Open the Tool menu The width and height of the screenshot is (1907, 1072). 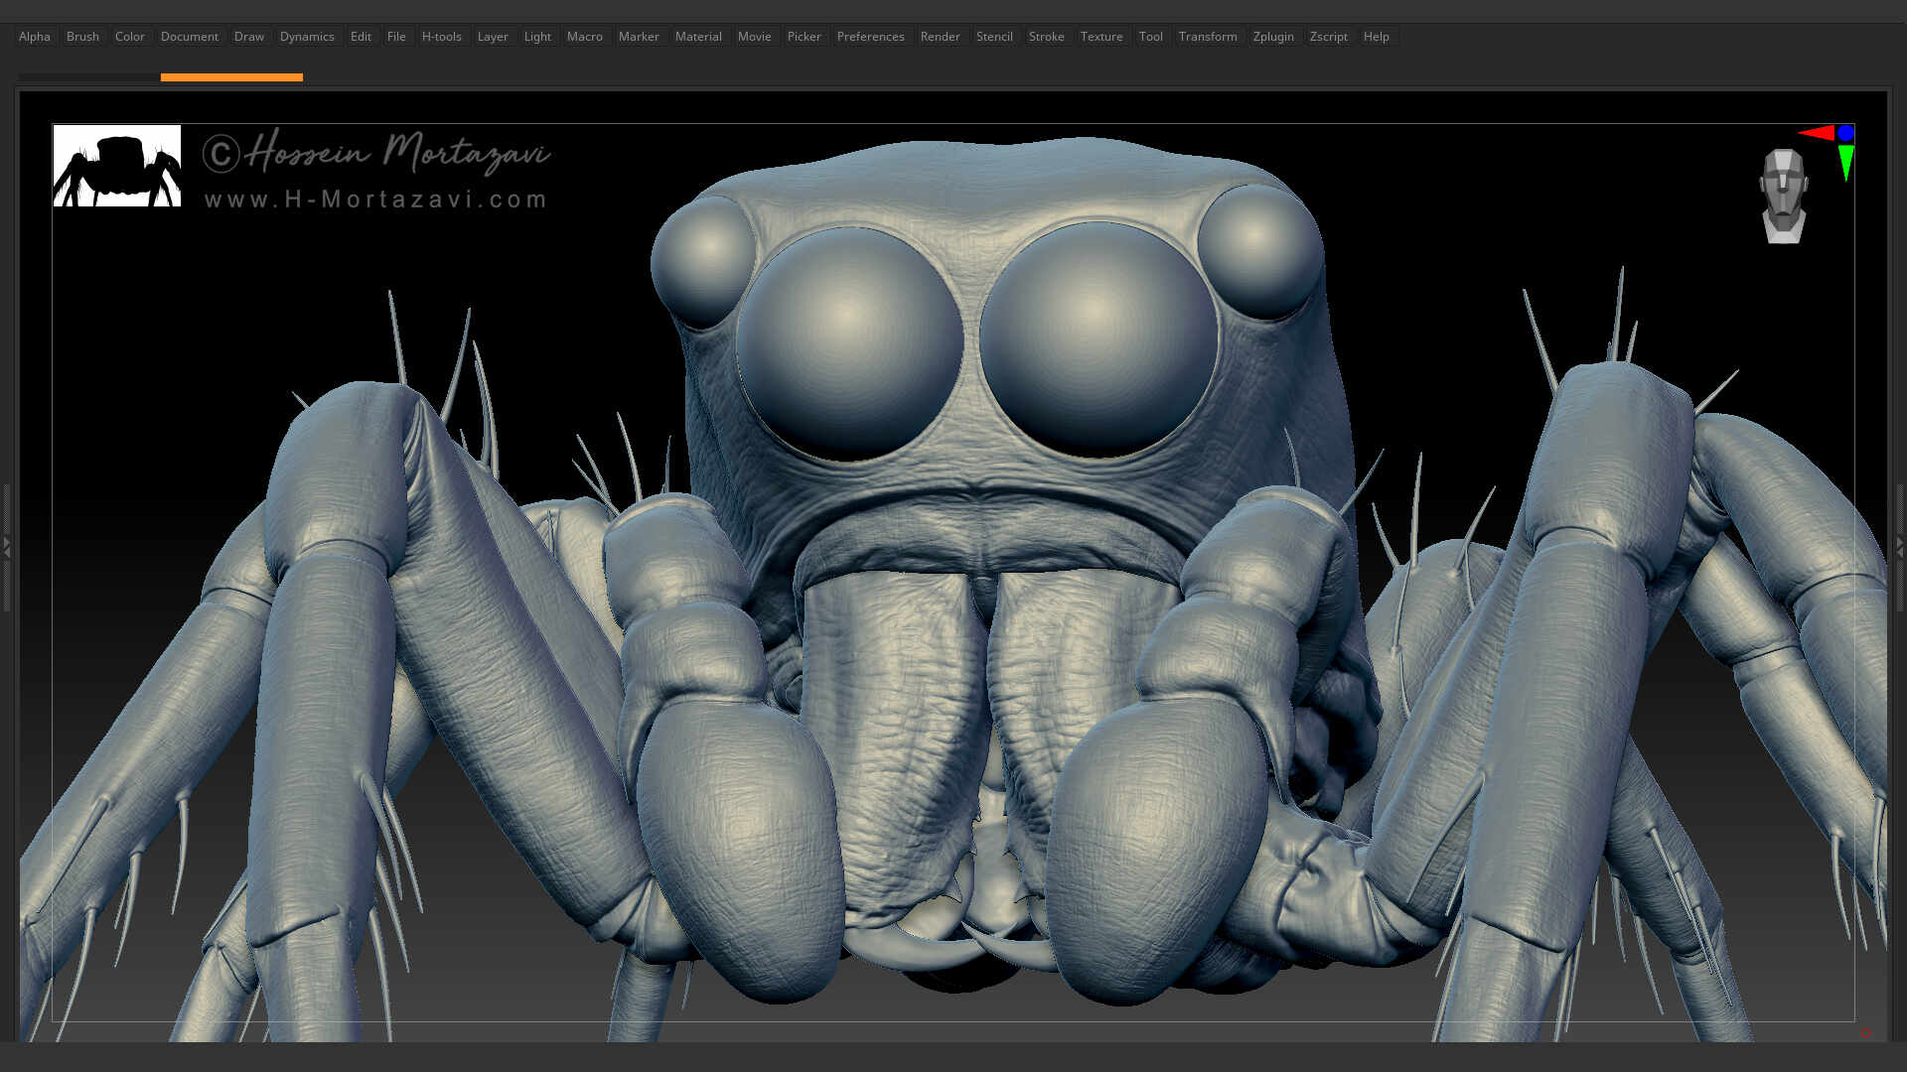point(1150,37)
